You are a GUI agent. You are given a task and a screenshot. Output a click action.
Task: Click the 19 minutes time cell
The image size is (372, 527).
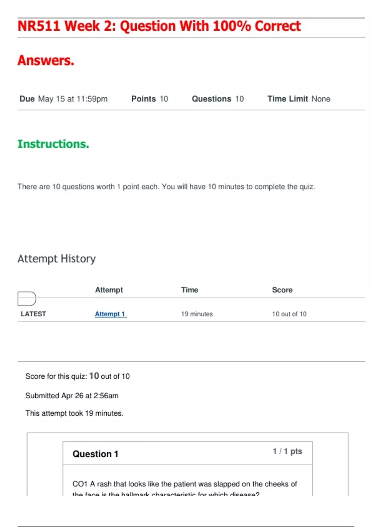pos(197,314)
